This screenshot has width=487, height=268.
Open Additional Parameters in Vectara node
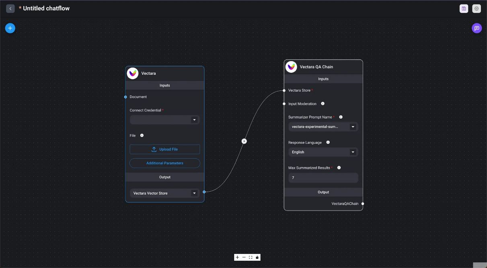[164, 163]
